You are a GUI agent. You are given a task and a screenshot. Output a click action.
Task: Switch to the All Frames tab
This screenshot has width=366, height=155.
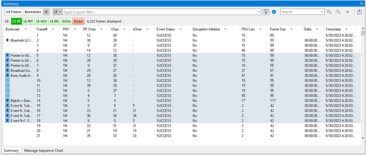tap(14, 12)
